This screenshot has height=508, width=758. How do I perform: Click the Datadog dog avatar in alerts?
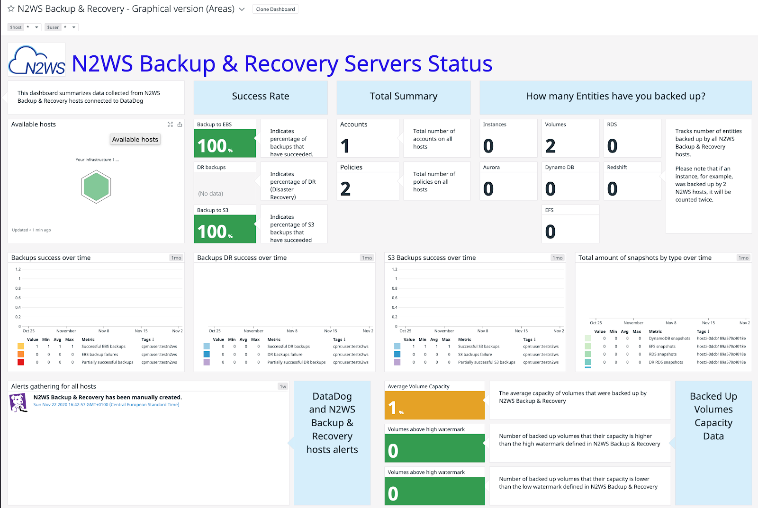[x=18, y=402]
